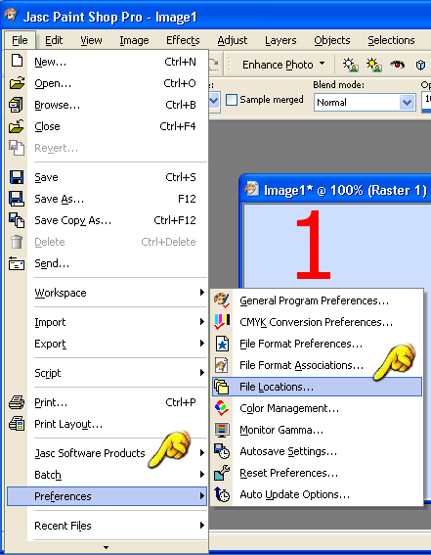Click the Close folder icon in File menu
Viewport: 431px width, 555px height.
[17, 126]
